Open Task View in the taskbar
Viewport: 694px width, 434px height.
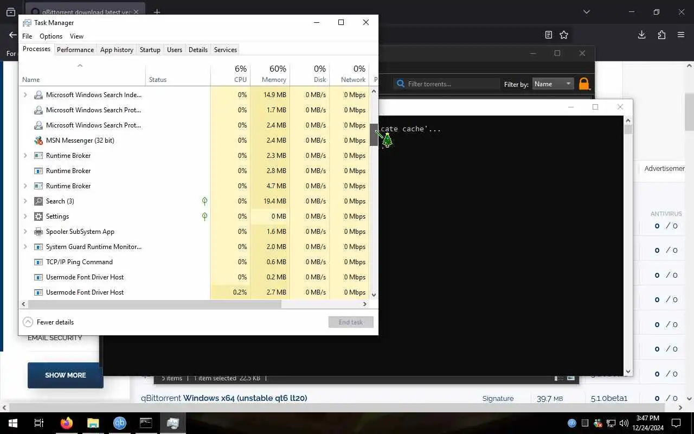[x=39, y=423]
